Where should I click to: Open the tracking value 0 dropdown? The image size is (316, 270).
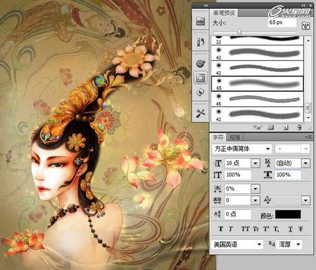click(x=255, y=200)
